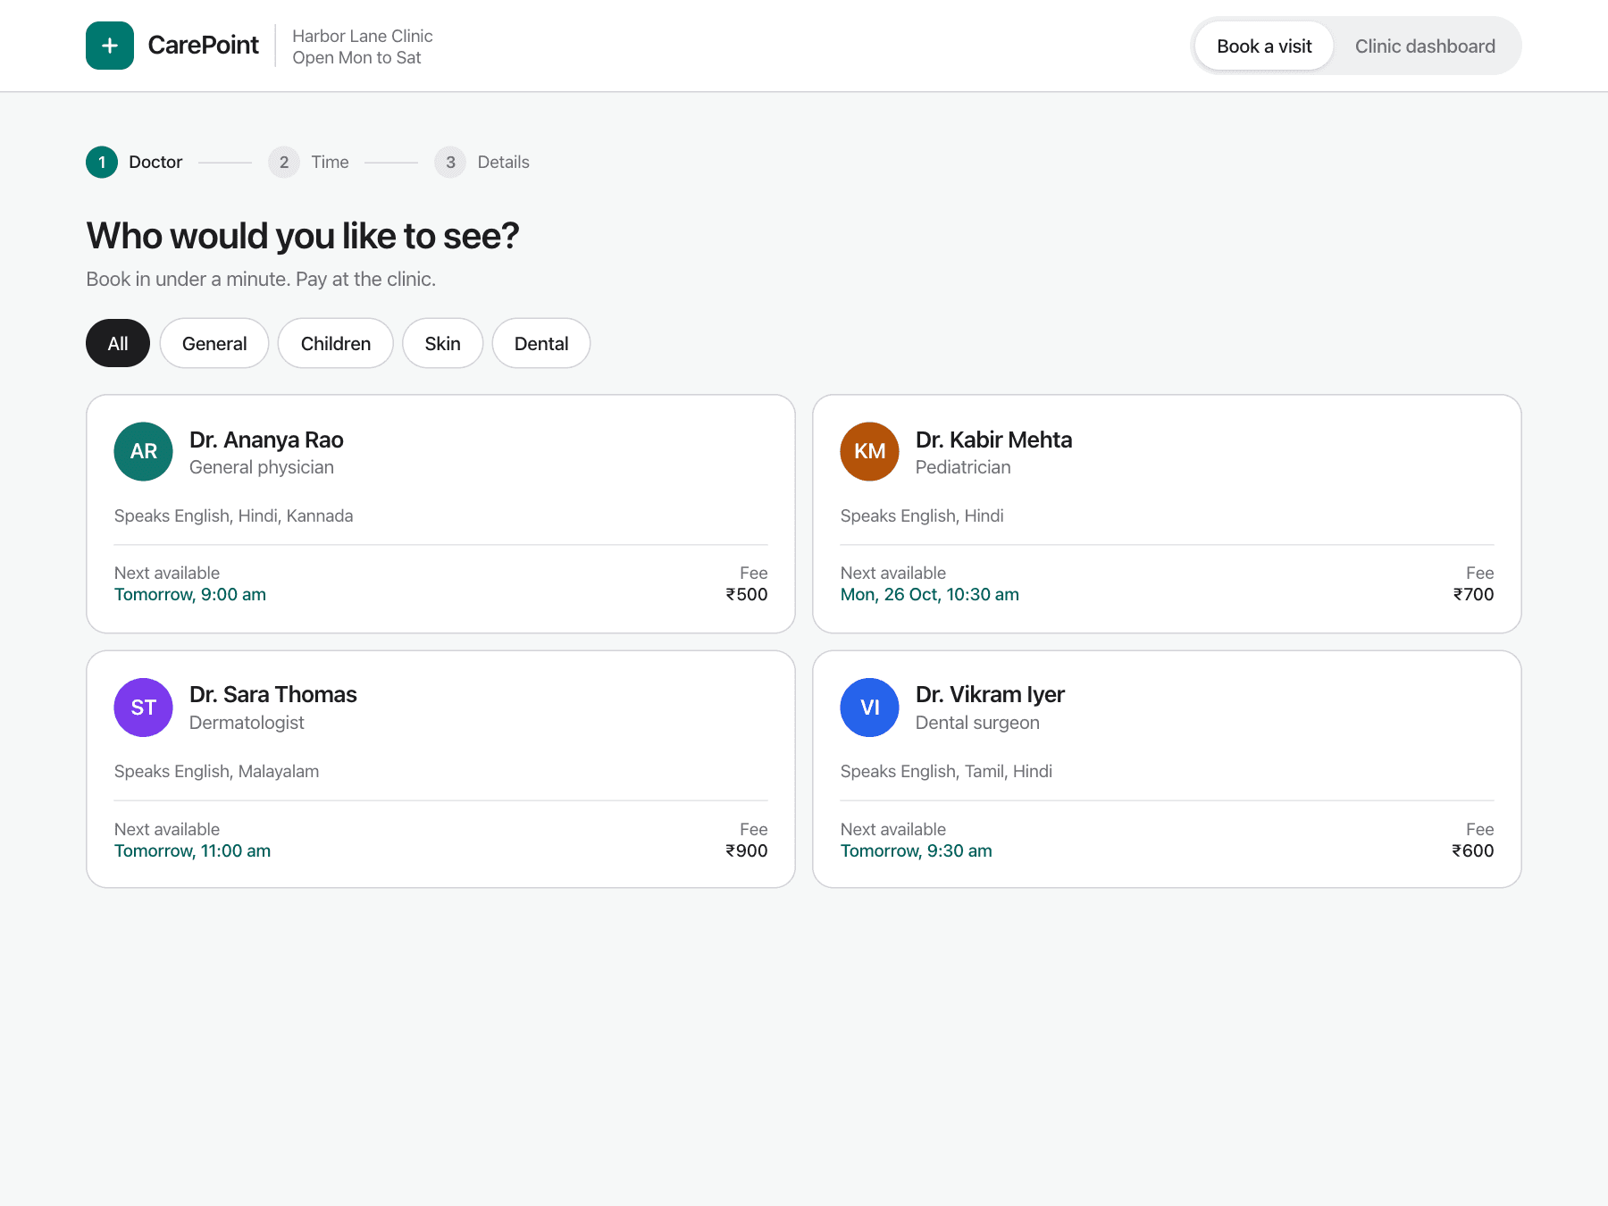Click the ₹500 fee value
This screenshot has height=1206, width=1608.
[x=747, y=594]
